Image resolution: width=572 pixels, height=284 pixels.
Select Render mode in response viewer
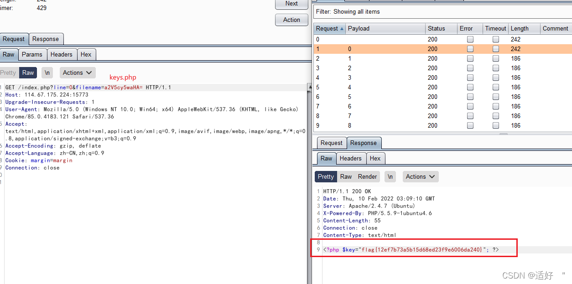coord(368,177)
